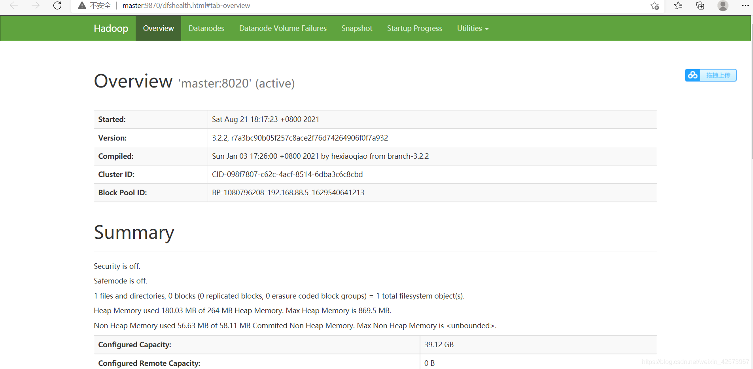The width and height of the screenshot is (753, 369).
Task: Switch to the Datanodes tab
Action: tap(206, 28)
